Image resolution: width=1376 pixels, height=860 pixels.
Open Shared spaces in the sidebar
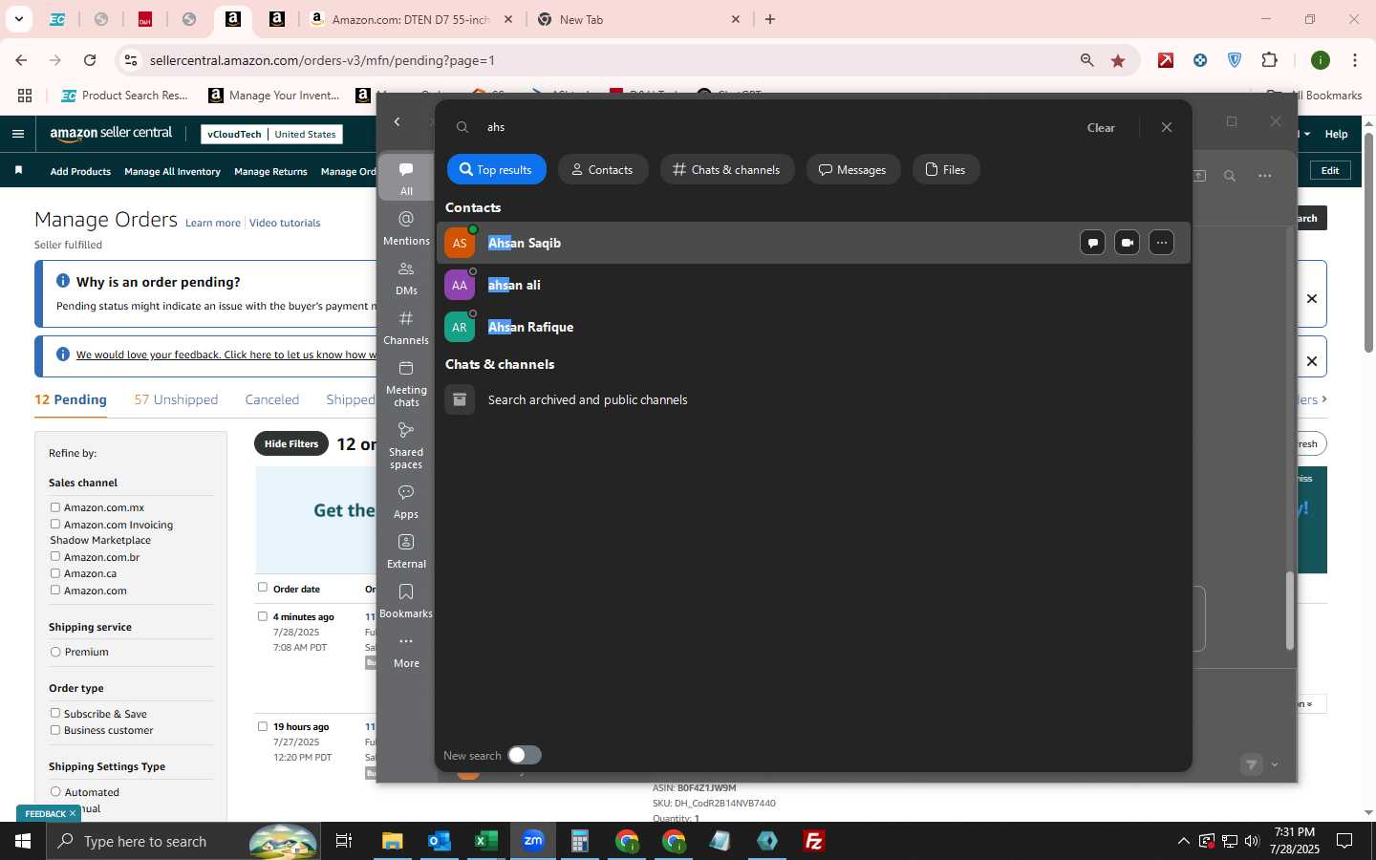pos(406,446)
